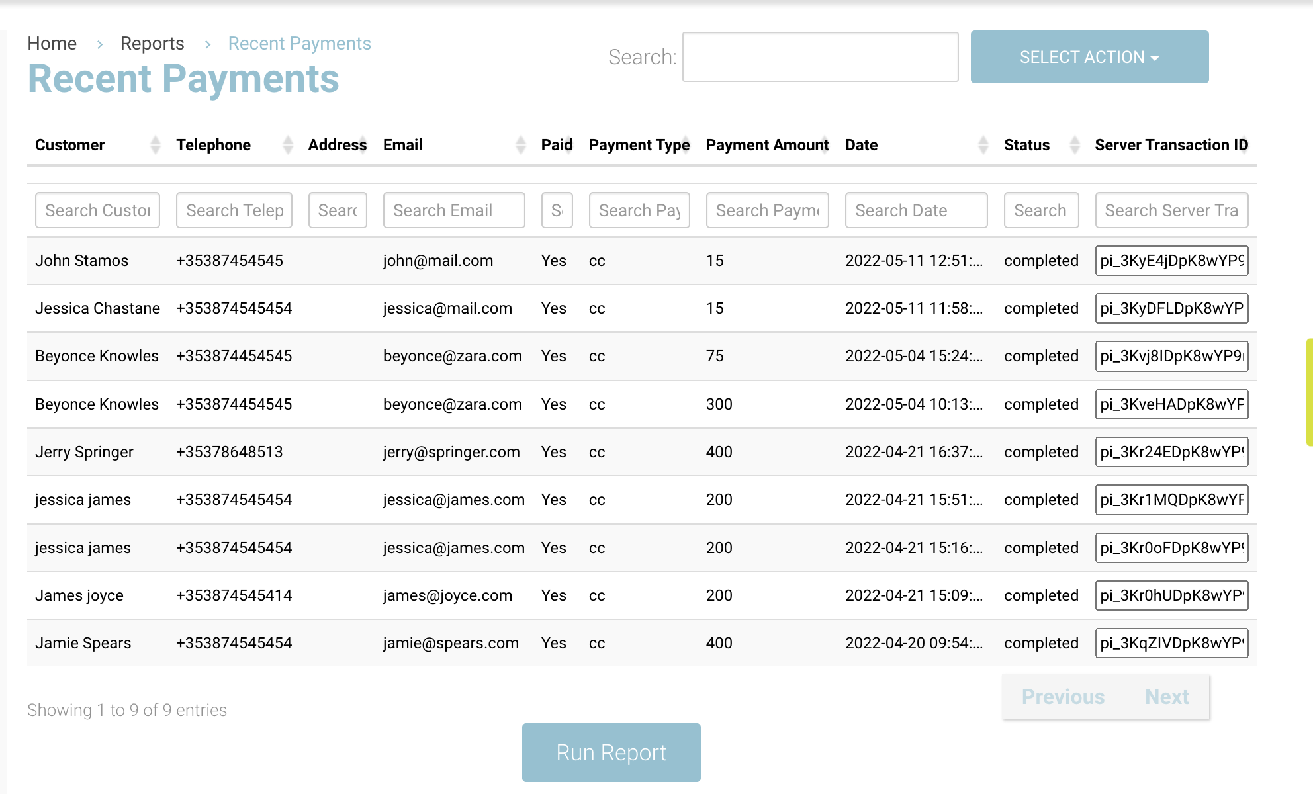The height and width of the screenshot is (794, 1313).
Task: Open Reports breadcrumb link
Action: click(152, 44)
